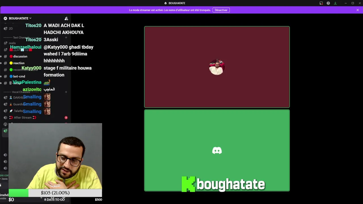Join the After Stream voice channel

click(23, 118)
